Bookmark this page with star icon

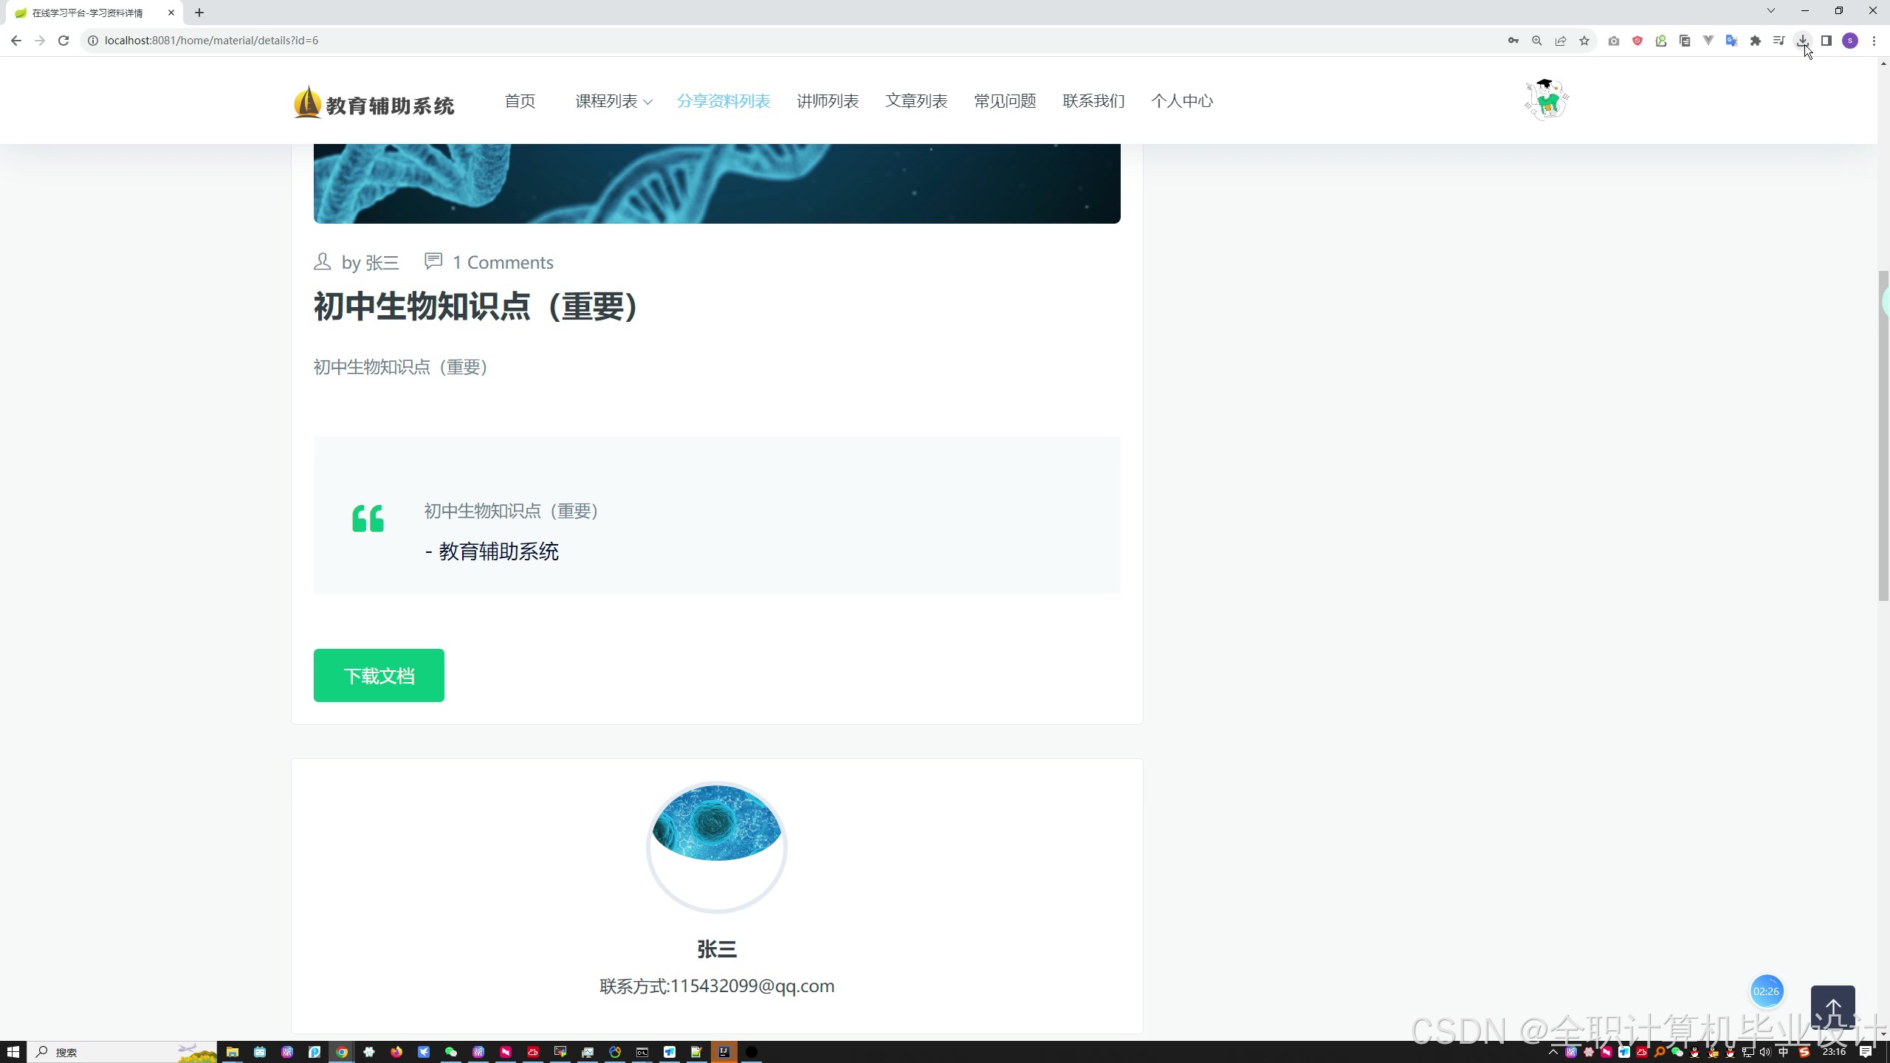tap(1584, 41)
